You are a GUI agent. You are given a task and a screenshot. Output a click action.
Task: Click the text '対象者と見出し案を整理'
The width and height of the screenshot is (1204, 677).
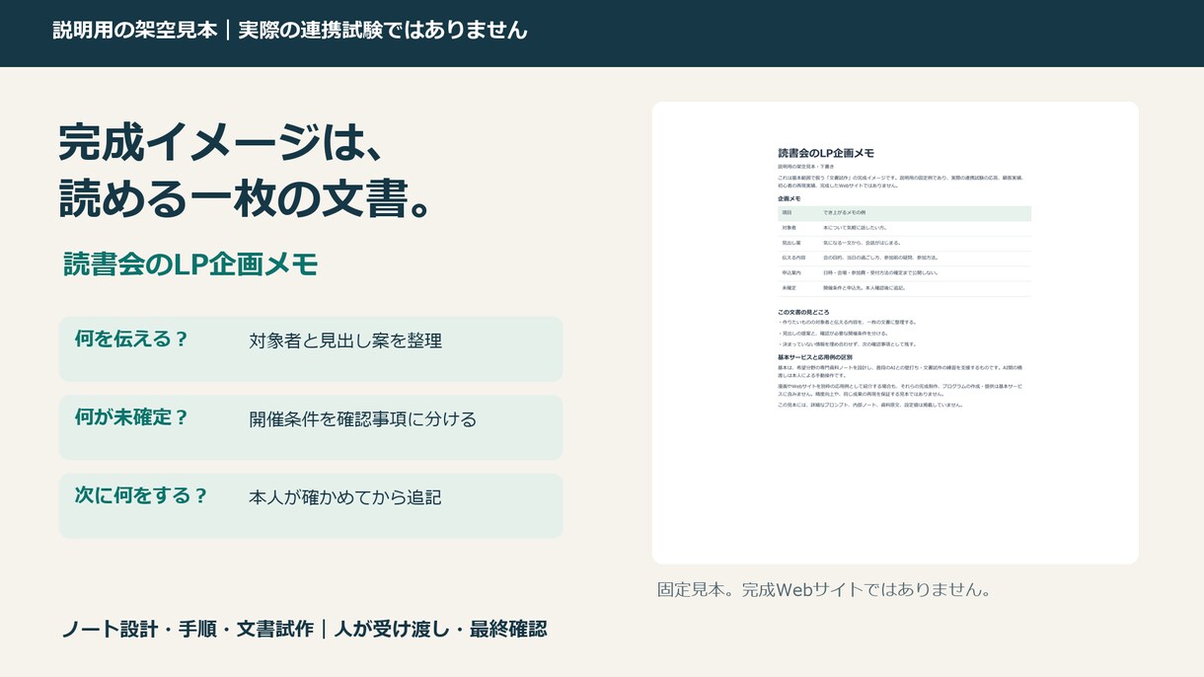click(x=345, y=340)
